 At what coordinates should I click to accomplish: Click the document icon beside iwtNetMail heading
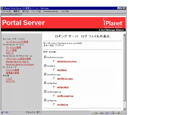(x=45, y=83)
